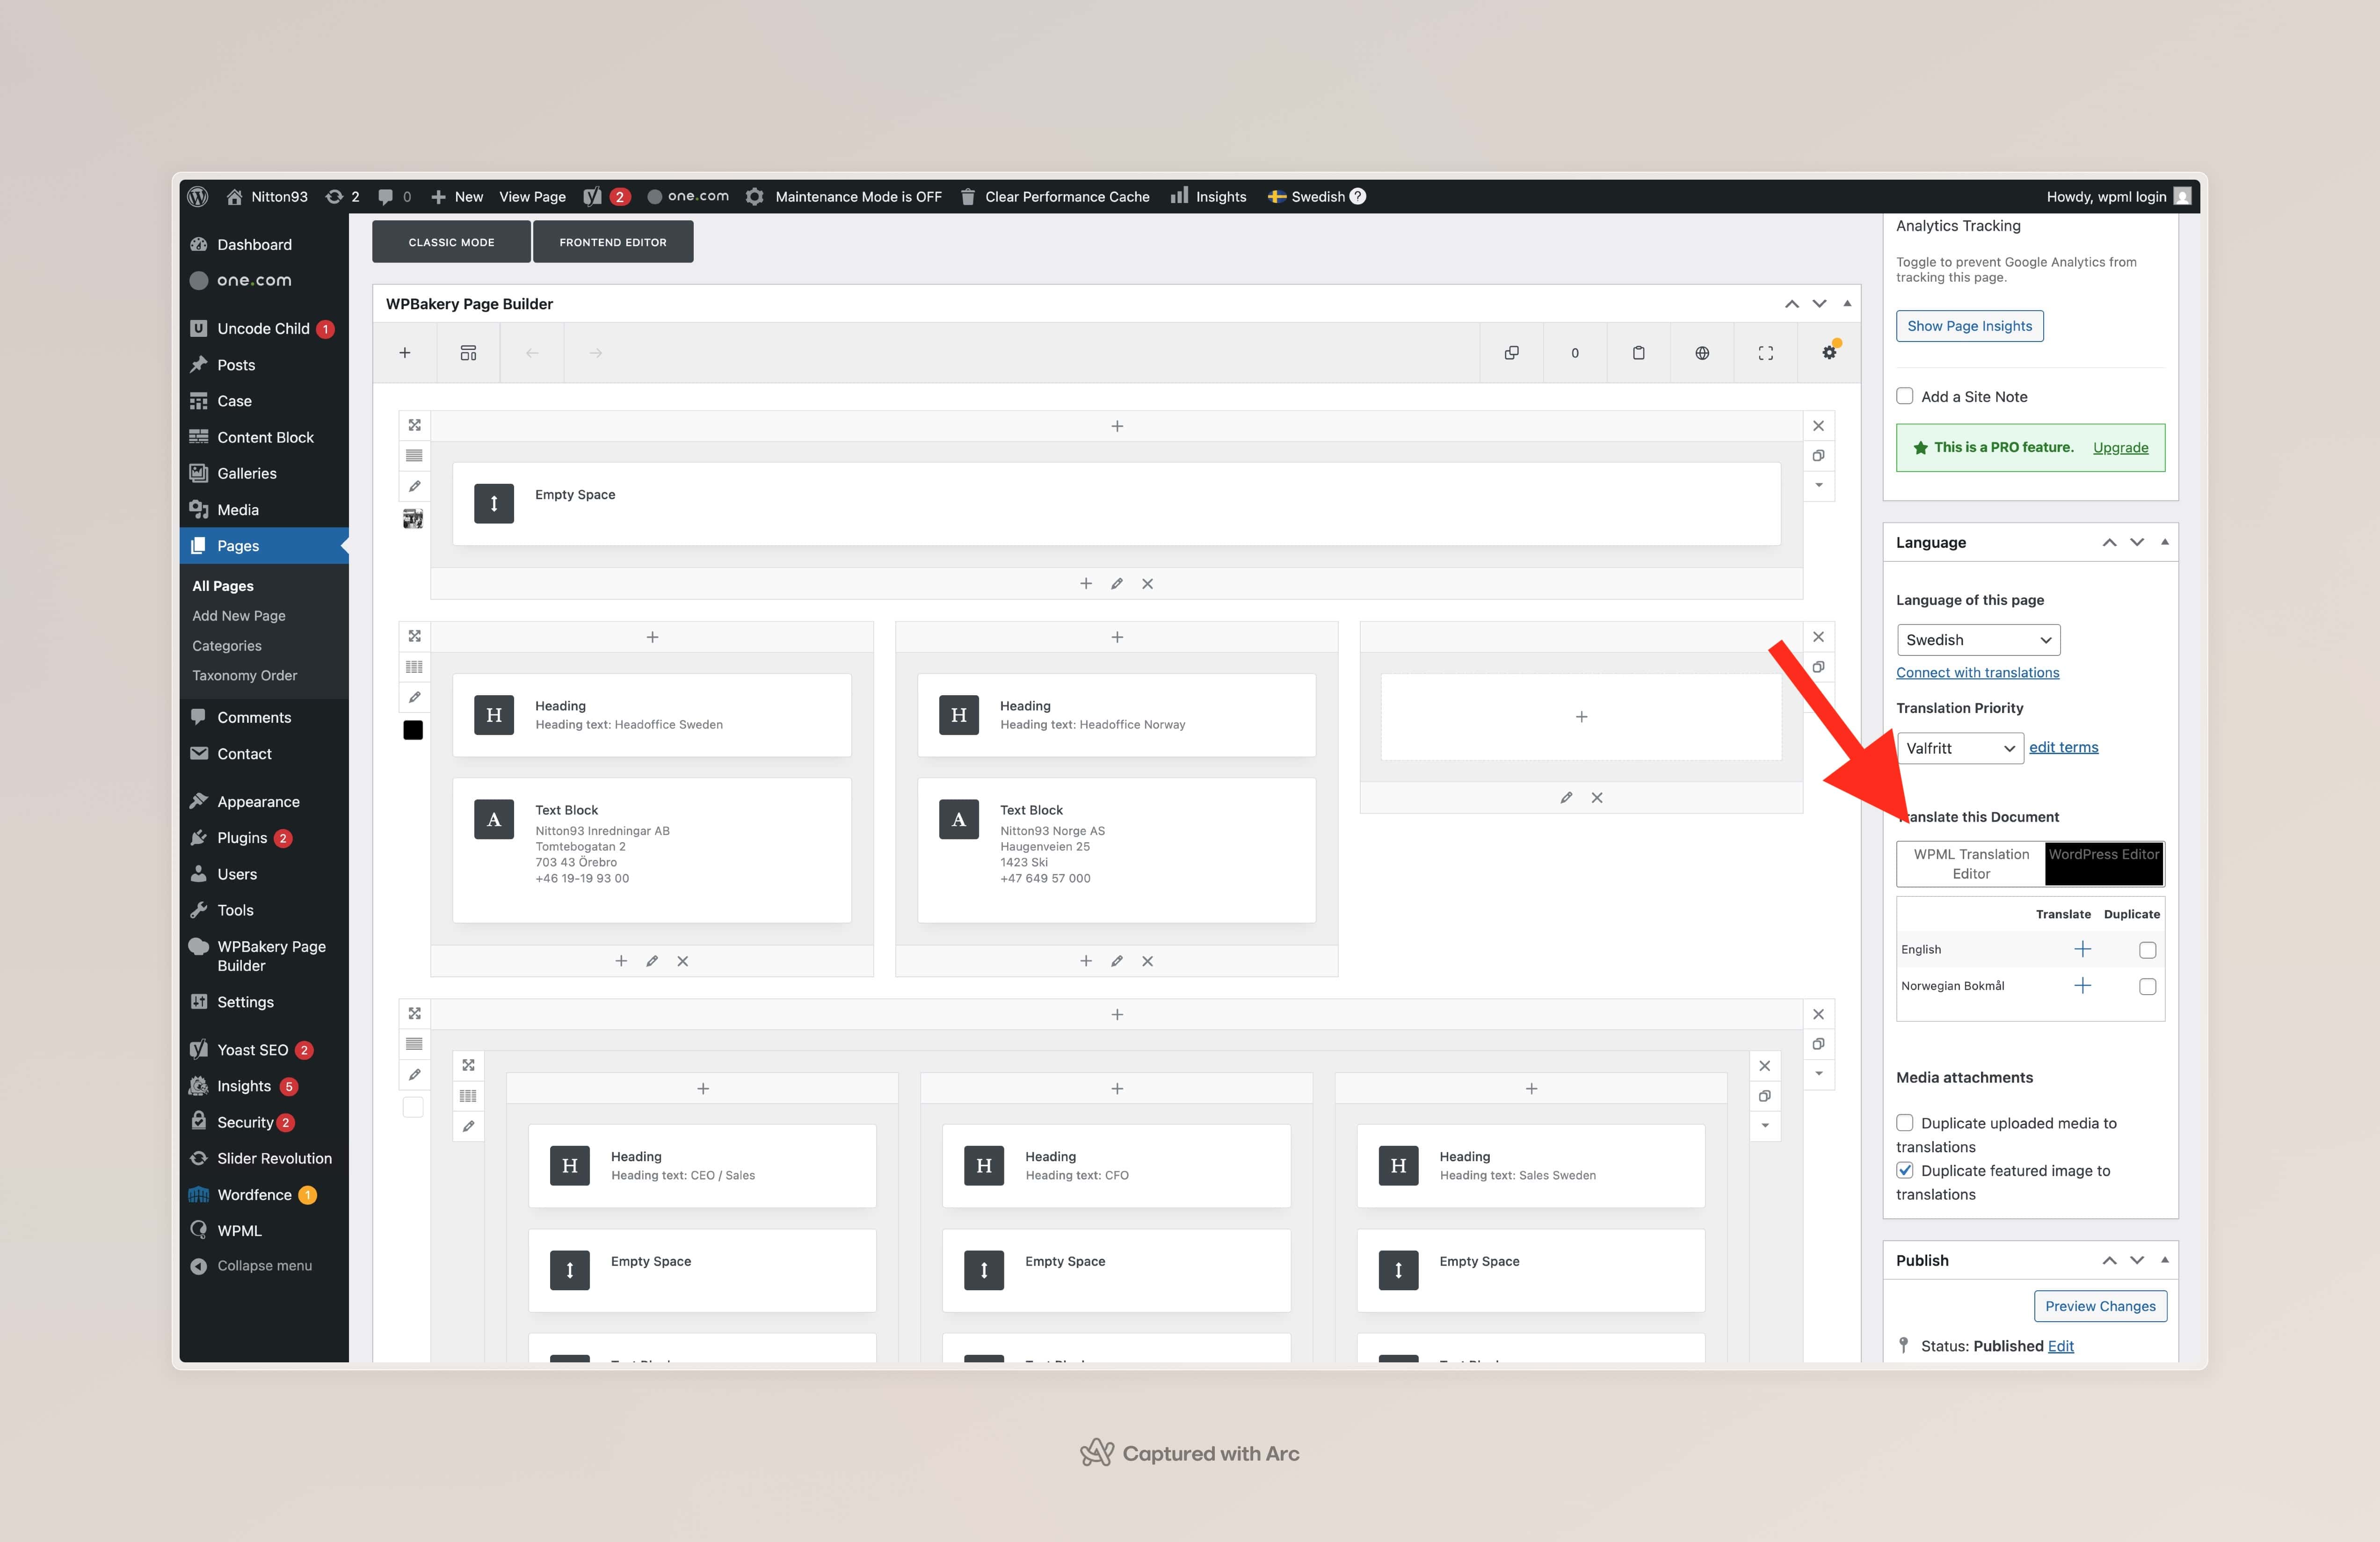Click the Undo arrow in WPBakery toolbar
This screenshot has height=1542, width=2380.
pyautogui.click(x=532, y=353)
